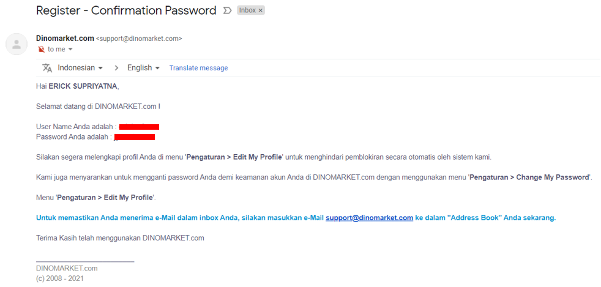Screen dimensions: 601x287
Task: Click the translate icon in the translation bar
Action: point(47,68)
